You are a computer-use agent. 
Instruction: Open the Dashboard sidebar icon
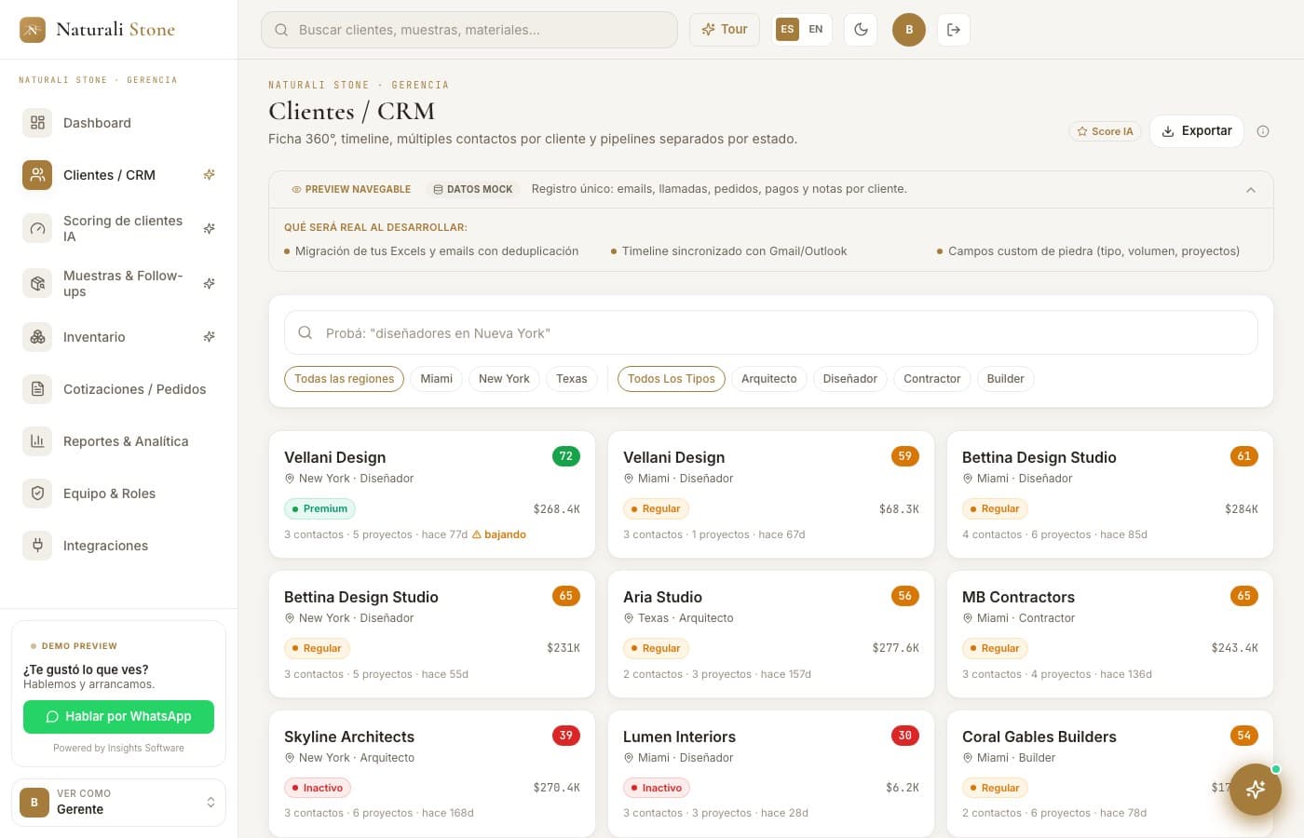click(37, 123)
